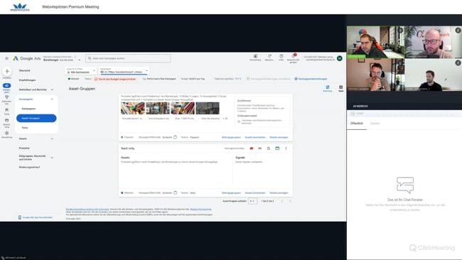462x260 pixels.
Task: Open the rows-per-page dropdown
Action: point(253,201)
